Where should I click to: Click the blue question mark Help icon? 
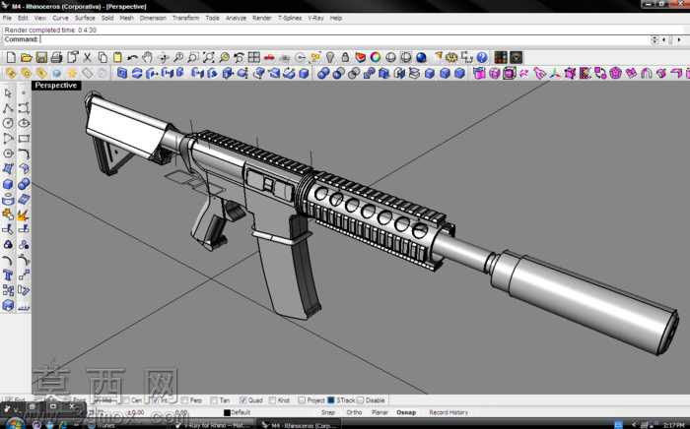point(482,57)
